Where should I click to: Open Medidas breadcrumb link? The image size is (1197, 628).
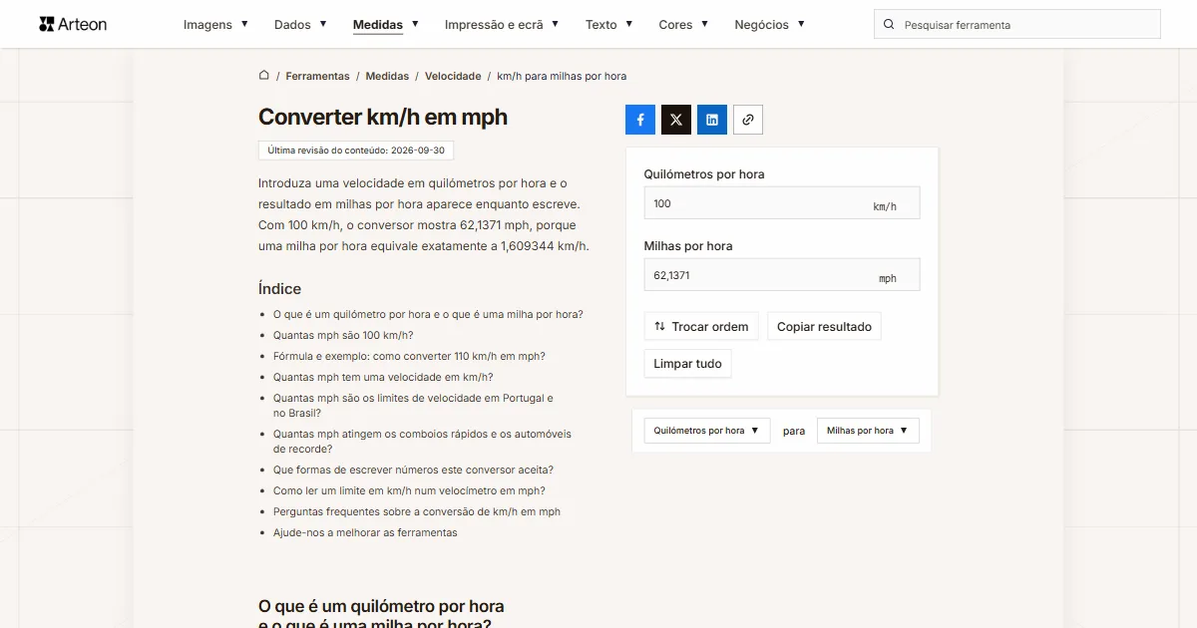[387, 76]
